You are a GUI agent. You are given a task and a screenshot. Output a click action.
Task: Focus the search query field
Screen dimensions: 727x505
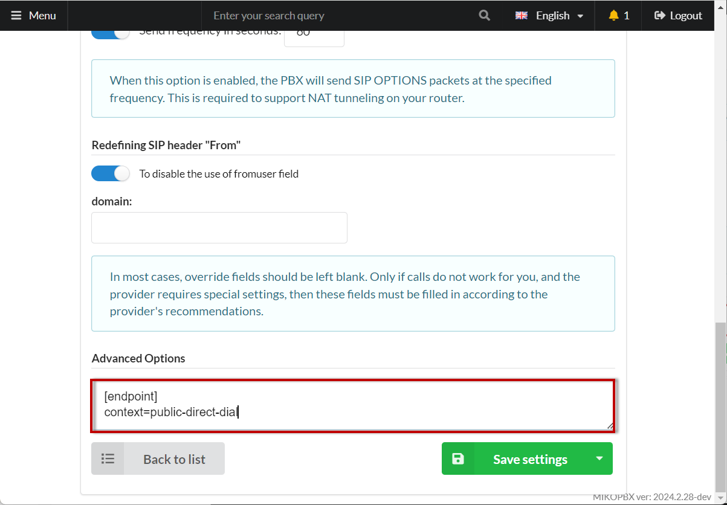[338, 16]
